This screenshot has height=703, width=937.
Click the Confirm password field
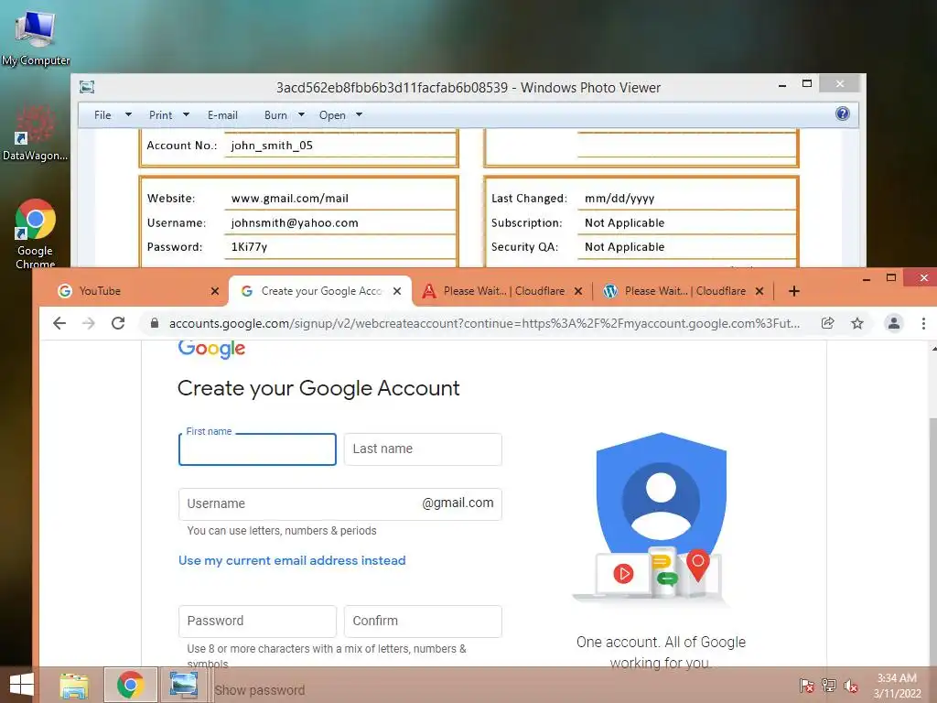(423, 622)
